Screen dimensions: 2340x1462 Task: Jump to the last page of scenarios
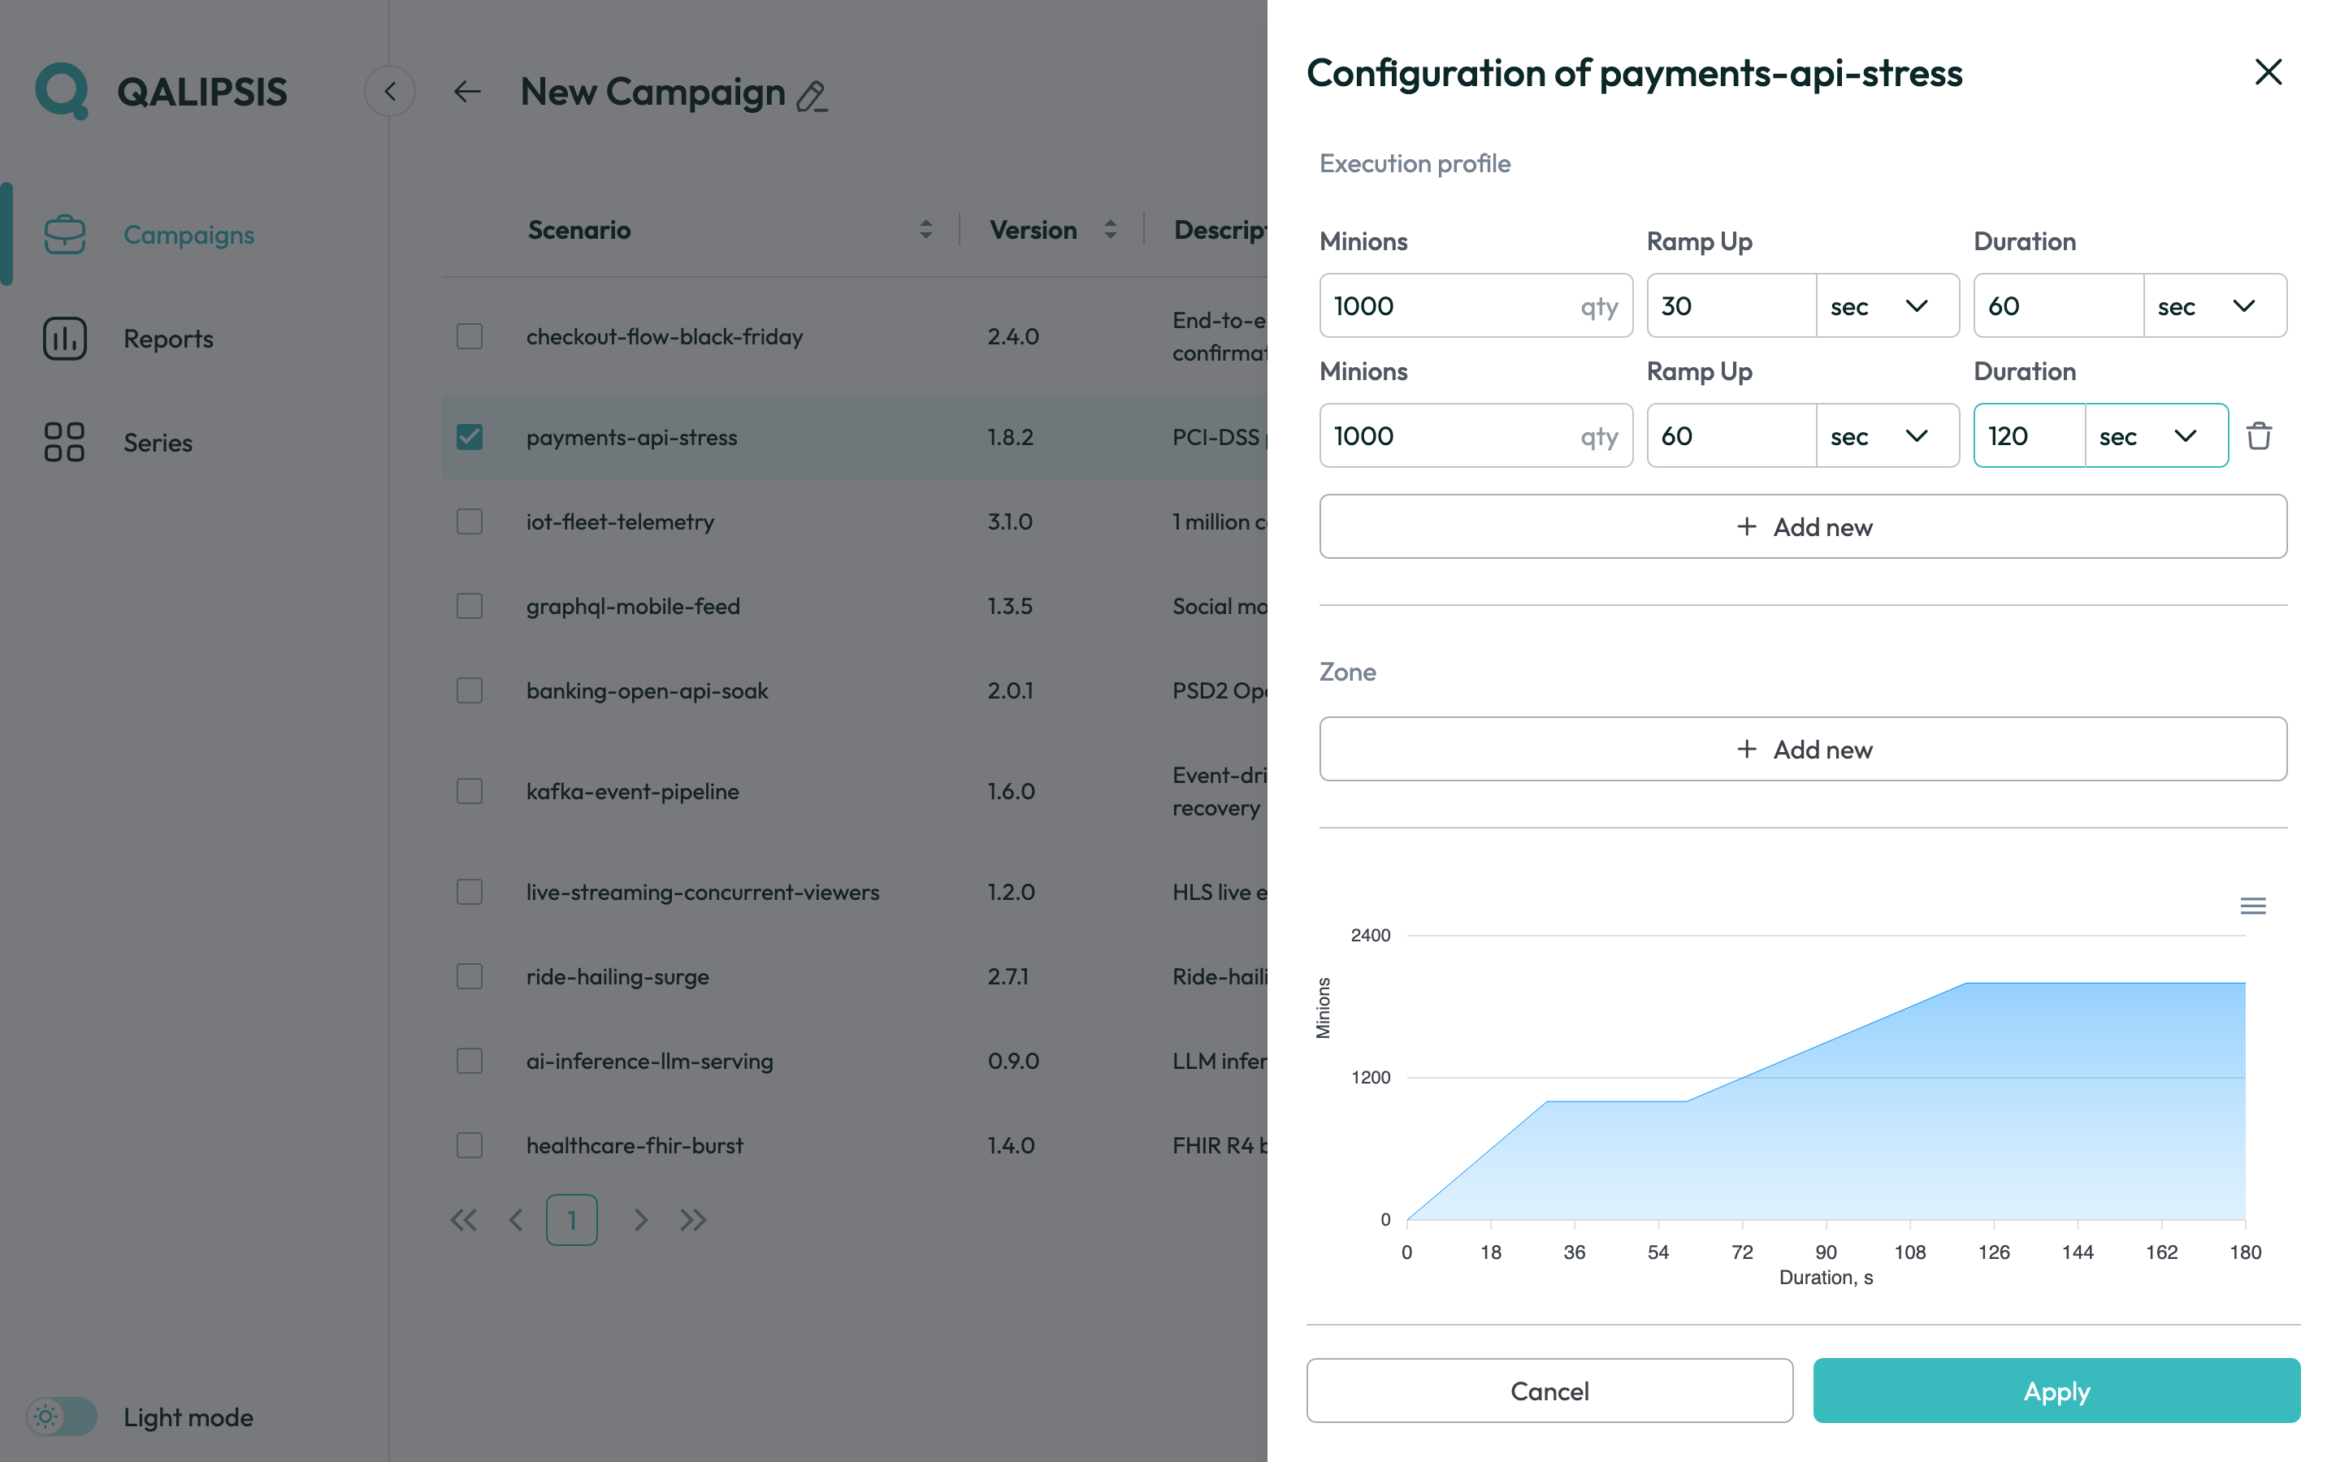point(693,1220)
